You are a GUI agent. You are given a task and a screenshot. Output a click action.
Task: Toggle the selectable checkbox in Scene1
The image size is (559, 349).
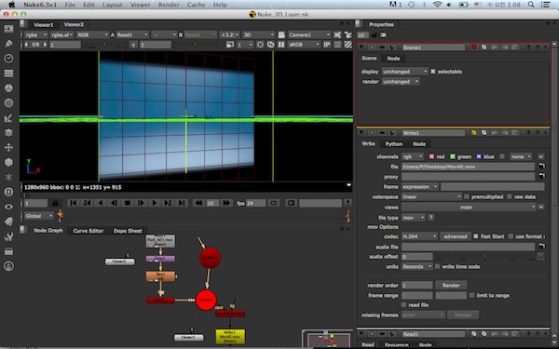pyautogui.click(x=433, y=72)
